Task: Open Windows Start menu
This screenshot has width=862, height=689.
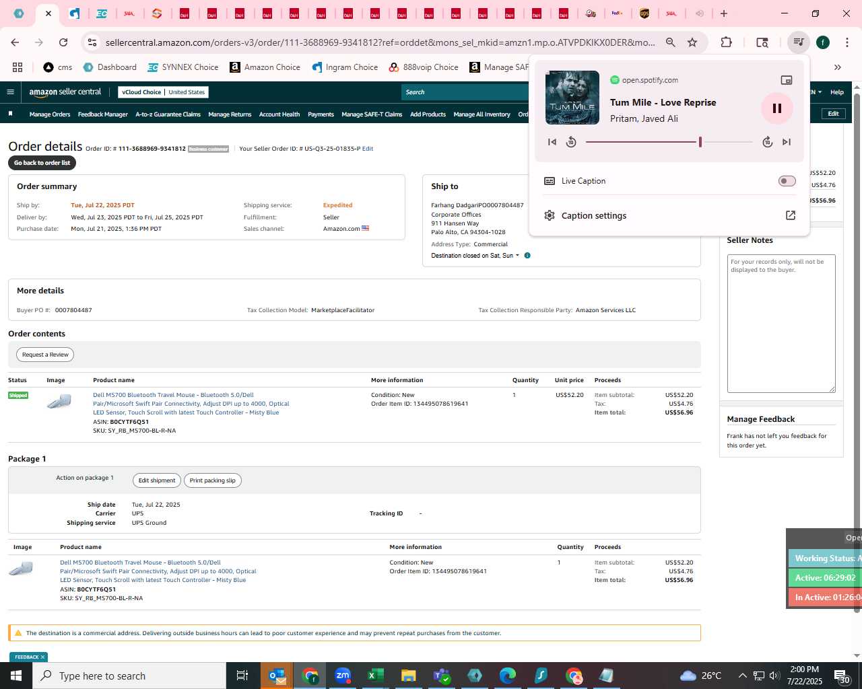Action: [16, 676]
